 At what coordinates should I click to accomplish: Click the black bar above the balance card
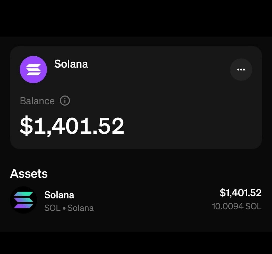tap(136, 18)
